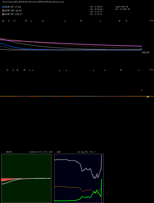The image size is (154, 203).
Task: Click the white DOW MT legend swatch
Action: [3, 11]
